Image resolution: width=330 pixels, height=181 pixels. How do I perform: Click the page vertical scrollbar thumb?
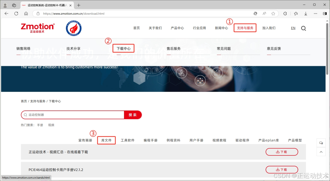(x=327, y=48)
